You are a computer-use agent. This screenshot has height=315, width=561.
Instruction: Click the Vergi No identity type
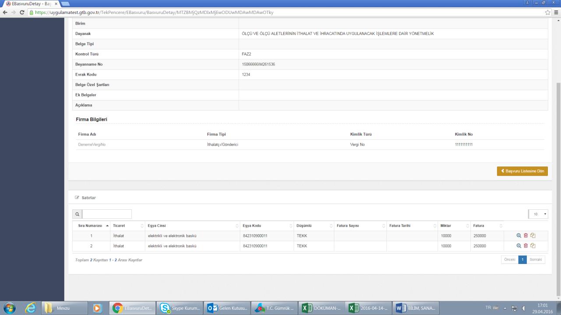[x=358, y=144]
